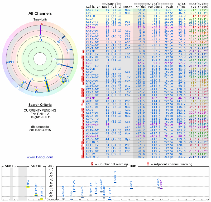Click the red co-channel warning legend icon
The width and height of the screenshot is (211, 202).
click(92, 164)
